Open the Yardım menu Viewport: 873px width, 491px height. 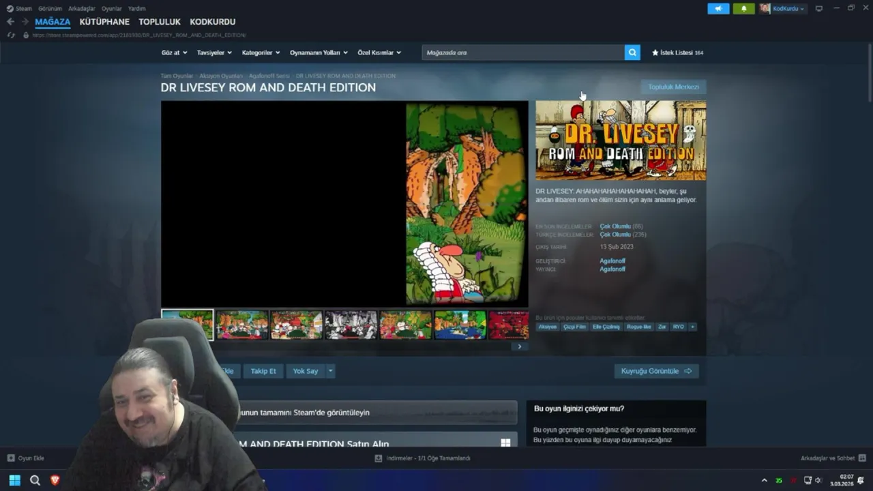pos(137,8)
